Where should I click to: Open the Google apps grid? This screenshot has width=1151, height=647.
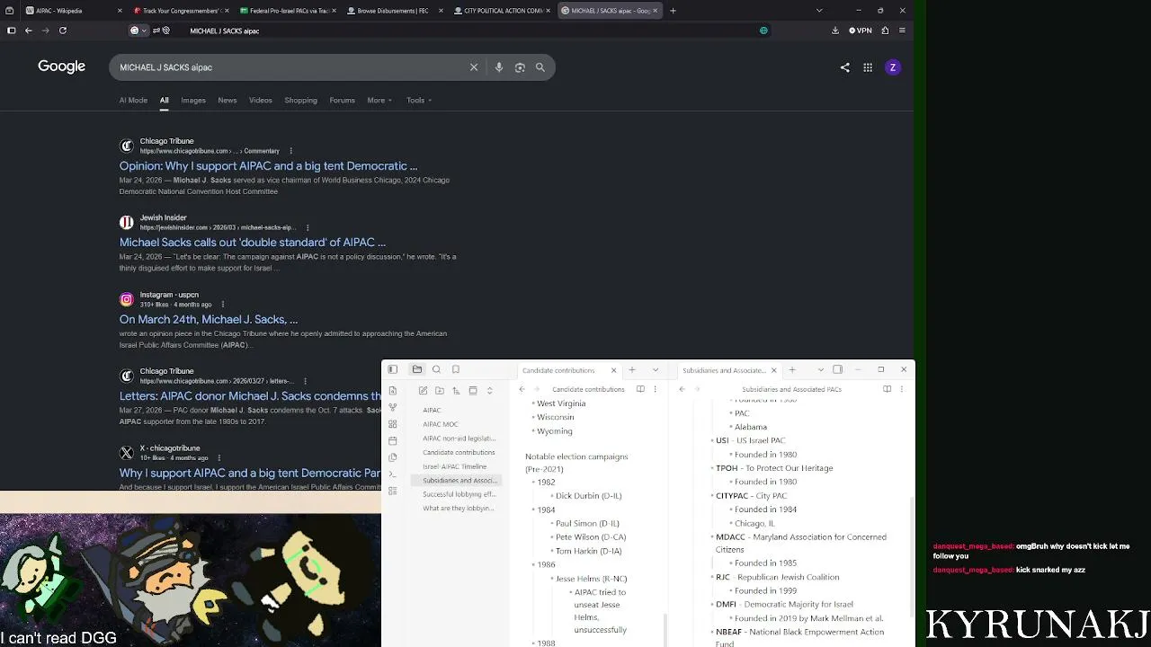tap(868, 67)
